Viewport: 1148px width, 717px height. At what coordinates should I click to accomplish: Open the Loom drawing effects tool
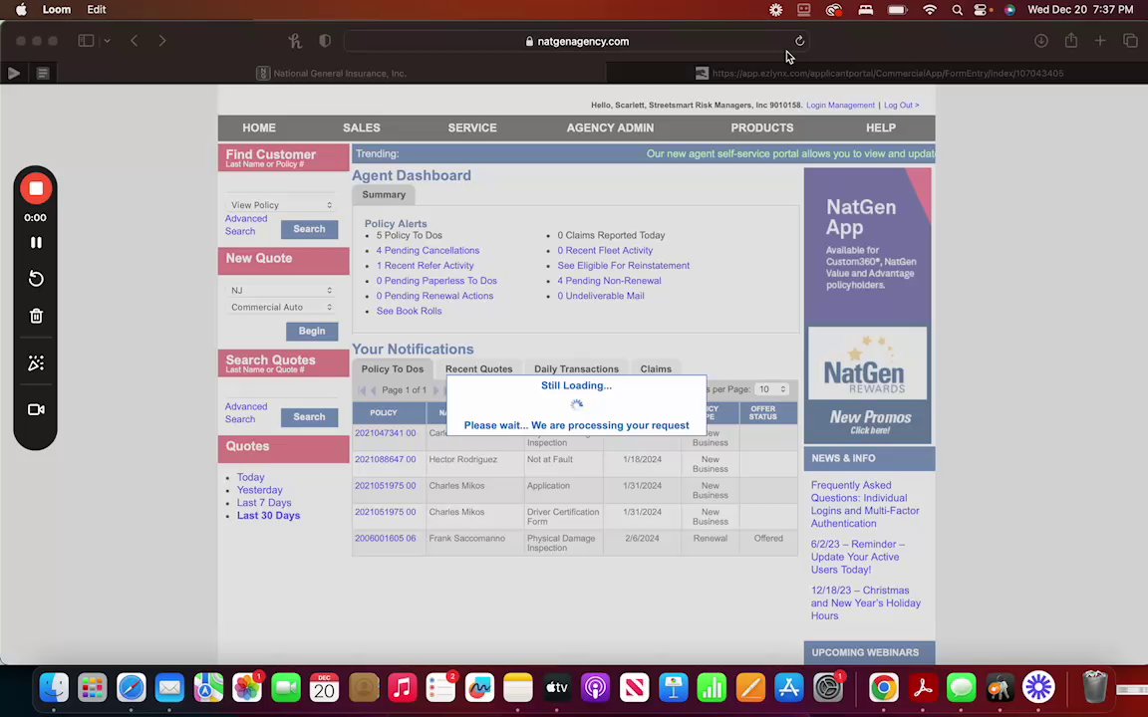35,362
